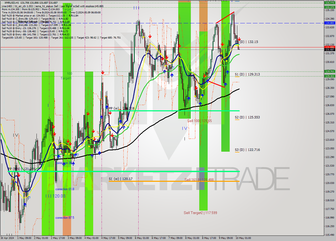Select the 'PP (D) | 132.15' pivot label
Image resolution: width=336 pixels, height=241 pixels.
pyautogui.click(x=246, y=42)
